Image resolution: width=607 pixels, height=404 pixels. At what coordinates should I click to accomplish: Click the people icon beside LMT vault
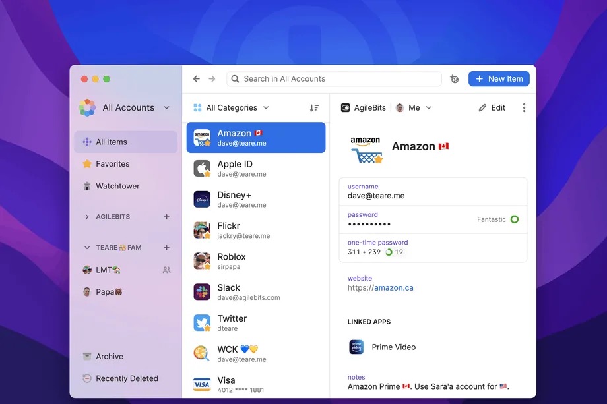166,270
